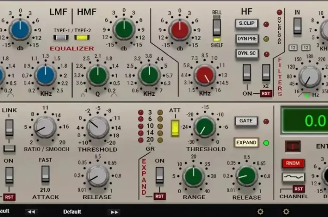Click the left gear settings icon
This screenshot has height=217, width=328.
pos(261,211)
